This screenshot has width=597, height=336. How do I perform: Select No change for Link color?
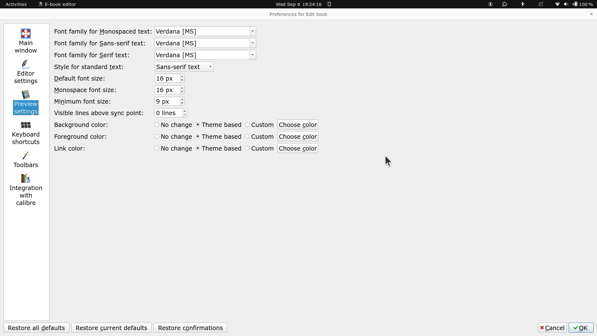tap(157, 148)
